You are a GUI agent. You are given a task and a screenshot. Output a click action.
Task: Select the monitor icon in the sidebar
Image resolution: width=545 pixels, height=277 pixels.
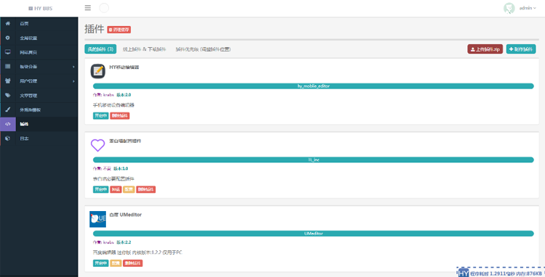[x=8, y=52]
